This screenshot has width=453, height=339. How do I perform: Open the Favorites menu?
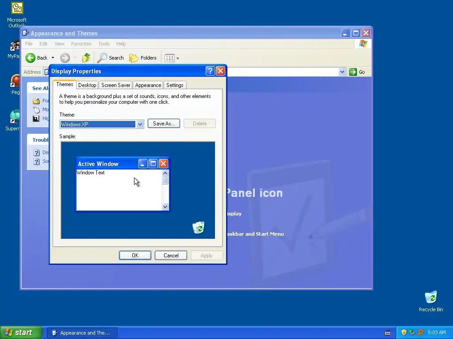click(81, 44)
